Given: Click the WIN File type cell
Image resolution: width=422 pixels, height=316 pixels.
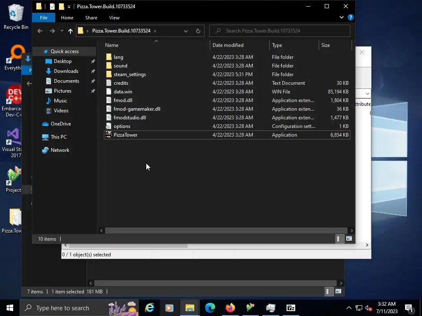Looking at the screenshot, I should pyautogui.click(x=281, y=92).
